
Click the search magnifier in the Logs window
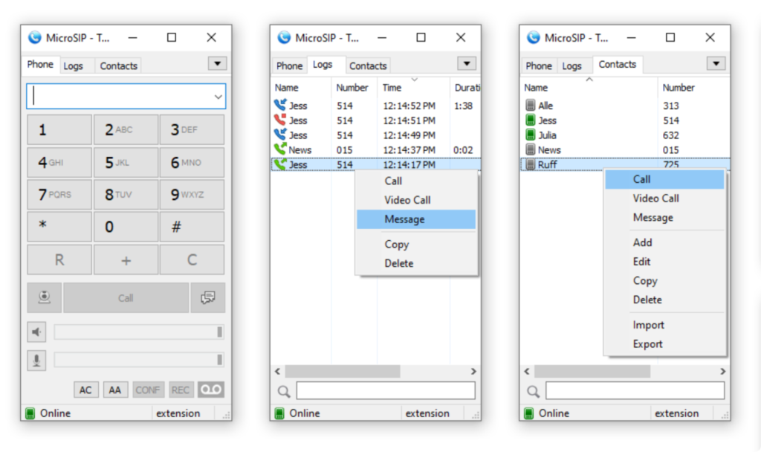coord(283,390)
